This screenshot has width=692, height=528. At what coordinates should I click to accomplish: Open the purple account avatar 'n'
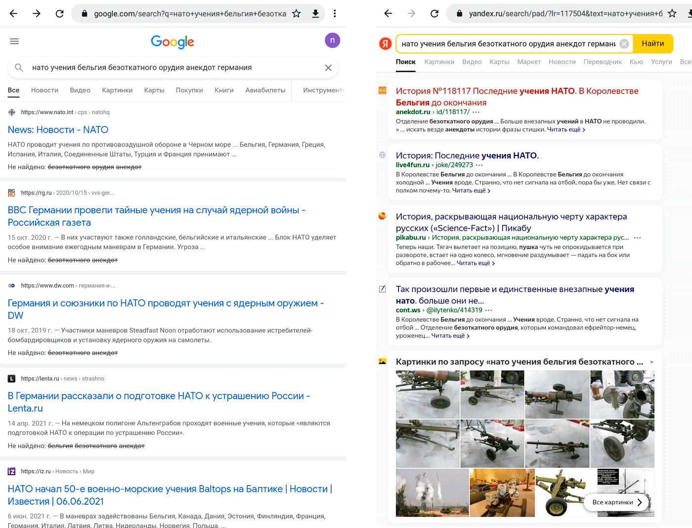(x=333, y=40)
